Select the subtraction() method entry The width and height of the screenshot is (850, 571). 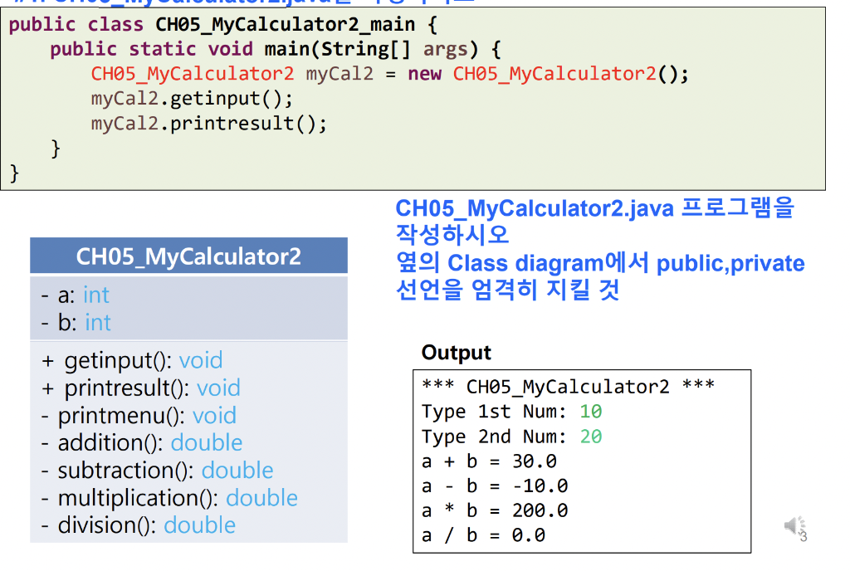tap(153, 470)
